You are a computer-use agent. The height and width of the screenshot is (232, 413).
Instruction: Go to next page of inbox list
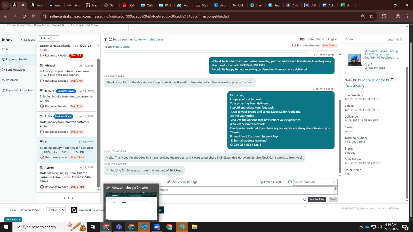tap(73, 198)
